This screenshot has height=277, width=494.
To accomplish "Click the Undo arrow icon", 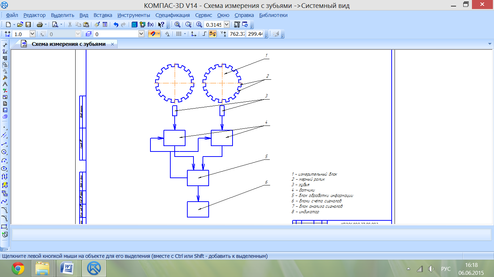I will pyautogui.click(x=116, y=25).
